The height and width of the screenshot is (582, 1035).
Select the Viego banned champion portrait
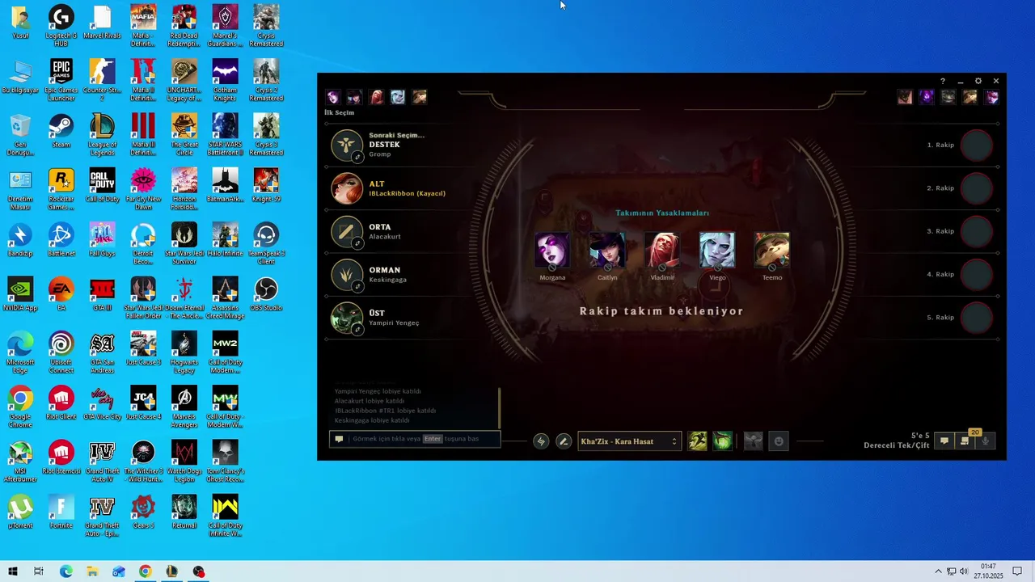point(717,251)
